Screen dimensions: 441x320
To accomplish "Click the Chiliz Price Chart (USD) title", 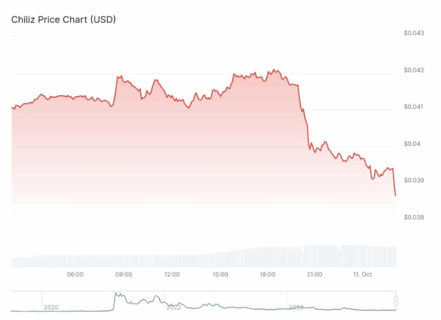I will pyautogui.click(x=63, y=20).
